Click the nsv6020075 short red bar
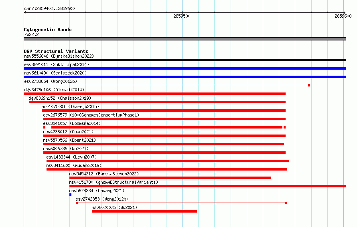The height and width of the screenshot is (227, 357). point(144,211)
